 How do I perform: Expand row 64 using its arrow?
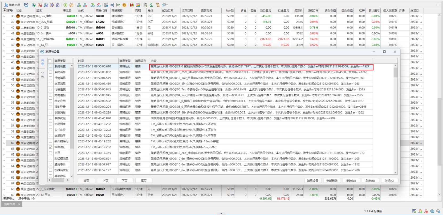4,166
